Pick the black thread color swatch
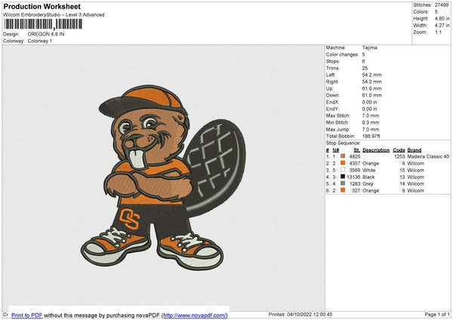453x320 pixels. point(343,177)
